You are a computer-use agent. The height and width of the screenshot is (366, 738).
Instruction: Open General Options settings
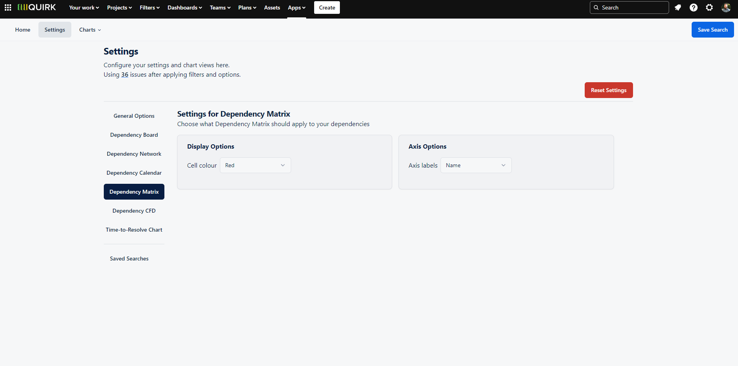[134, 116]
